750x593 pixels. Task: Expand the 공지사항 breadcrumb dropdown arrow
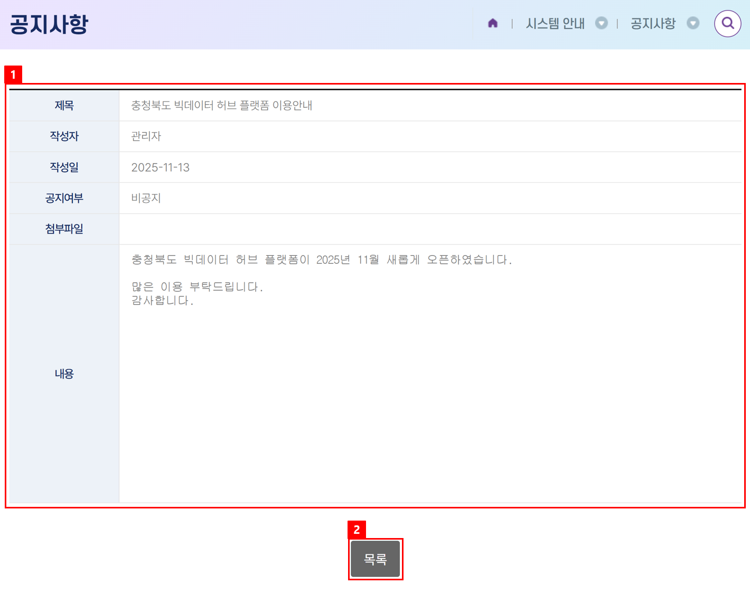[x=692, y=23]
